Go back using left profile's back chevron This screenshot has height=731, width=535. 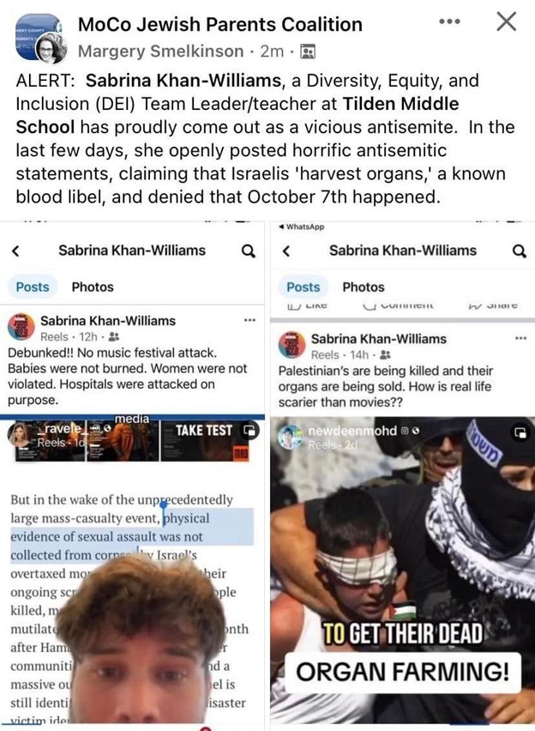pos(15,251)
